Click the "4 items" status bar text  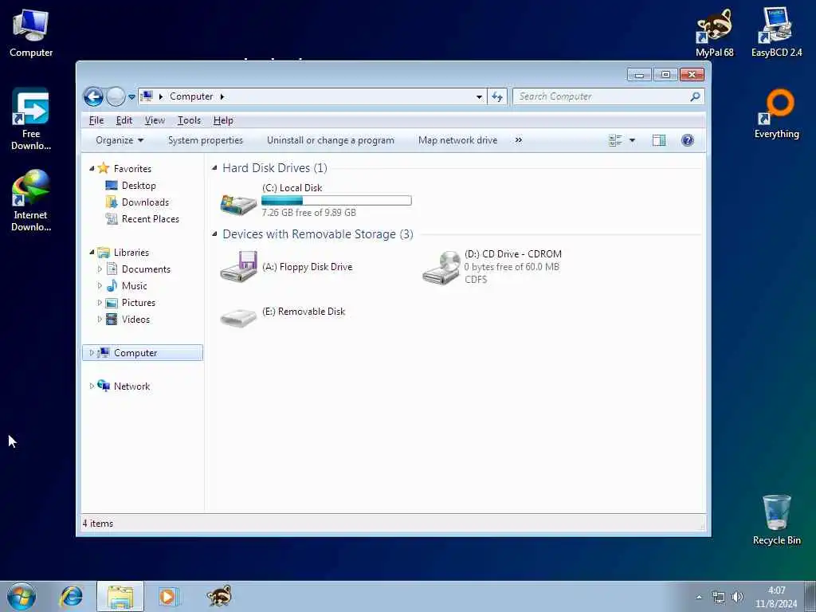coord(98,524)
